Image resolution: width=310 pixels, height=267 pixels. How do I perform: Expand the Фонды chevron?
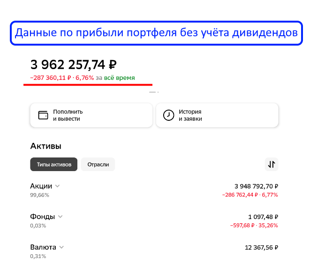coord(60,217)
